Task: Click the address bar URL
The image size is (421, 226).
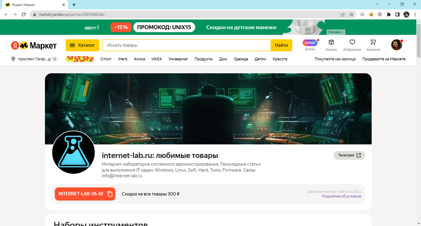Action: 72,15
